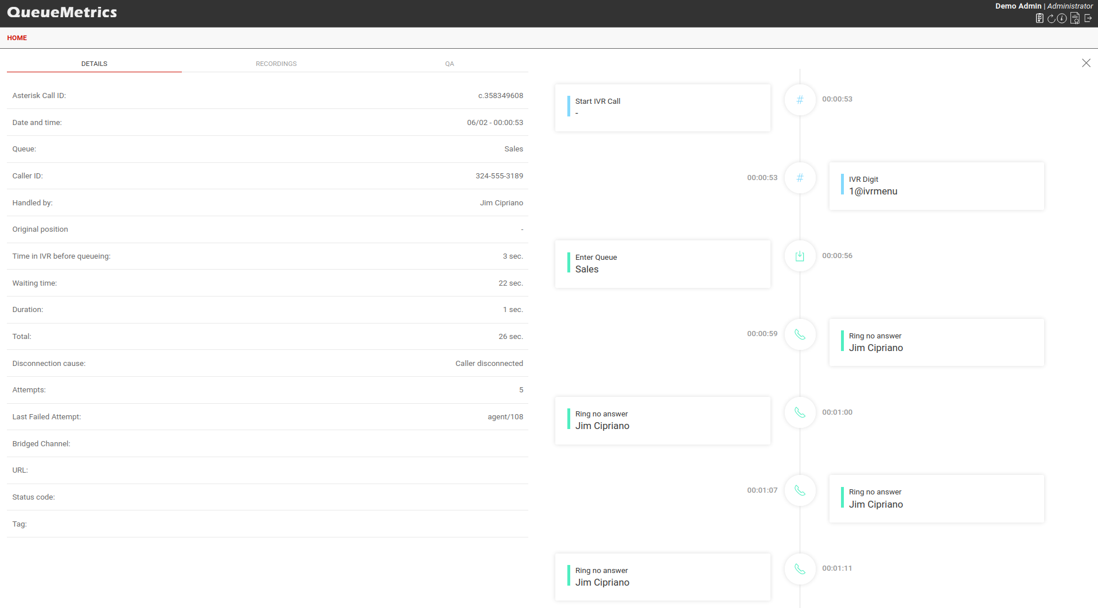Open the info circle icon in header
1098x608 pixels.
point(1062,18)
